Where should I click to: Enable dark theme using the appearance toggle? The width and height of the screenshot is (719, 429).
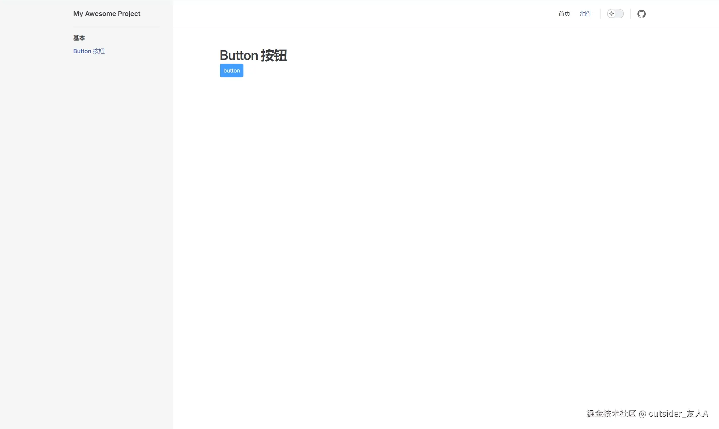pyautogui.click(x=615, y=14)
